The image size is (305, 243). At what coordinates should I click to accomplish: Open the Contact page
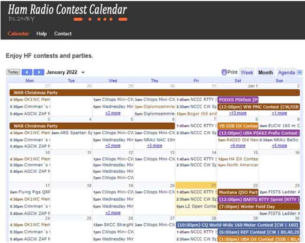(63, 34)
